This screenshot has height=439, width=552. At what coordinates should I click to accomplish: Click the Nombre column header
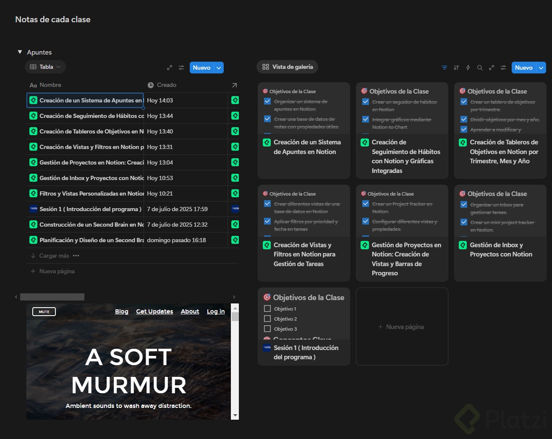85,85
